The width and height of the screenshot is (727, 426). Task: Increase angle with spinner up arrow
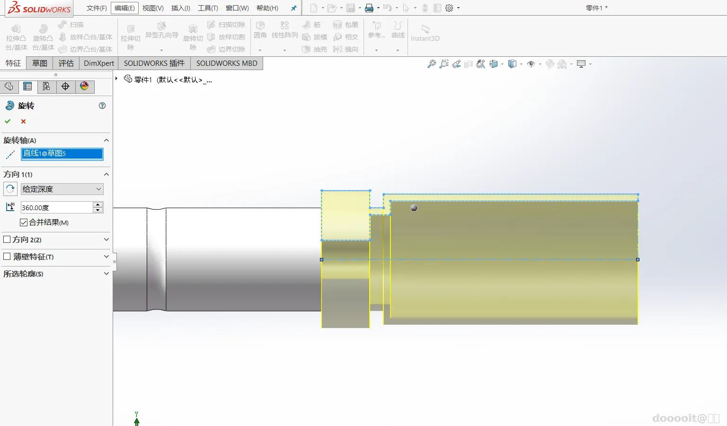tap(98, 204)
